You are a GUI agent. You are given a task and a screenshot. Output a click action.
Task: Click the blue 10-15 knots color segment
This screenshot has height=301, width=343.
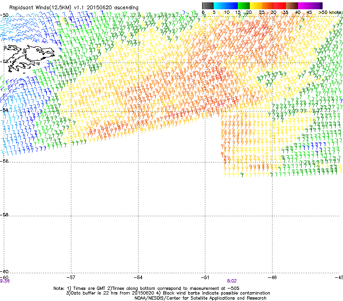click(x=232, y=6)
